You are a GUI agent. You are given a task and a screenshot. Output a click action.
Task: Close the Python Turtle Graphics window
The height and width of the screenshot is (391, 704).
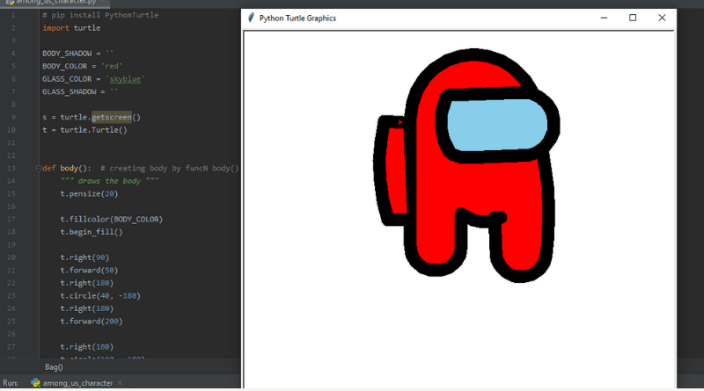[x=662, y=18]
